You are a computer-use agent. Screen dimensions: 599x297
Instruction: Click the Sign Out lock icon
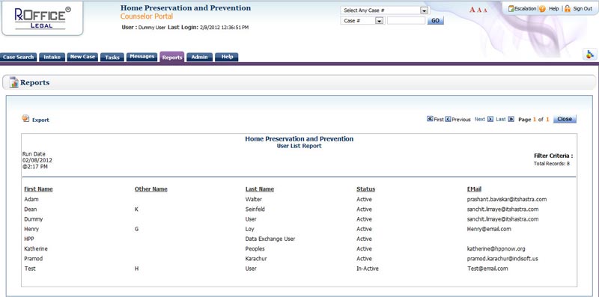[568, 8]
